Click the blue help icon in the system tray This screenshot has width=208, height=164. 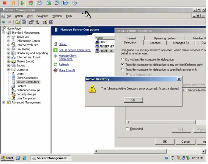pyautogui.click(x=167, y=158)
